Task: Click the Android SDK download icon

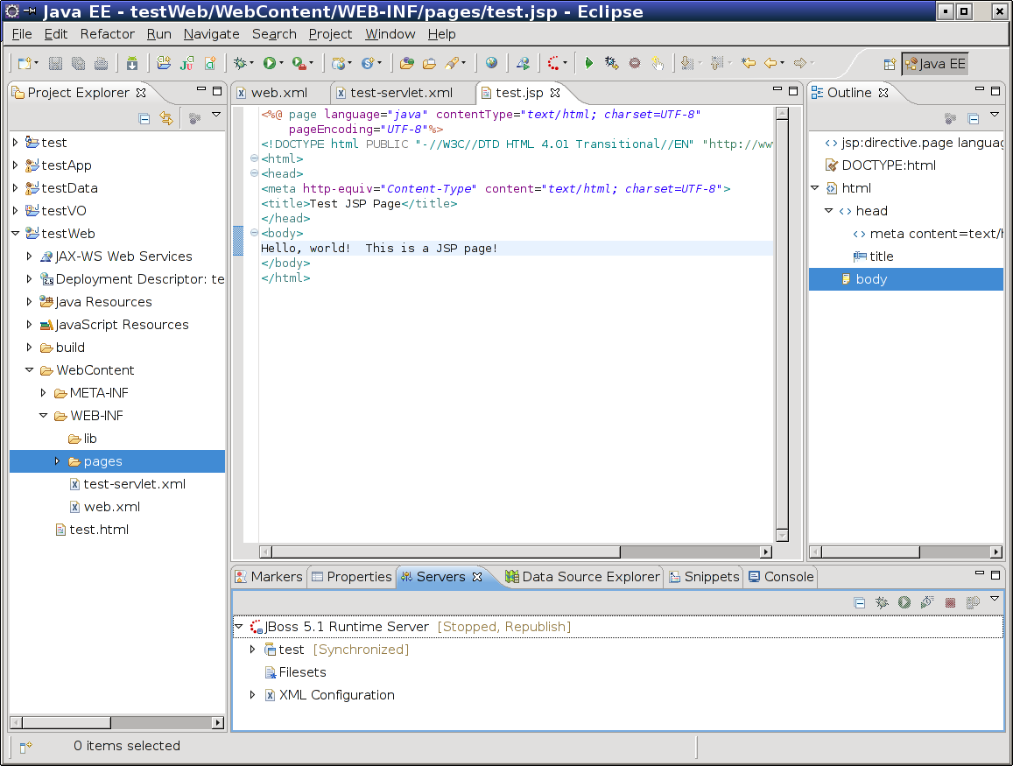Action: pyautogui.click(x=132, y=63)
